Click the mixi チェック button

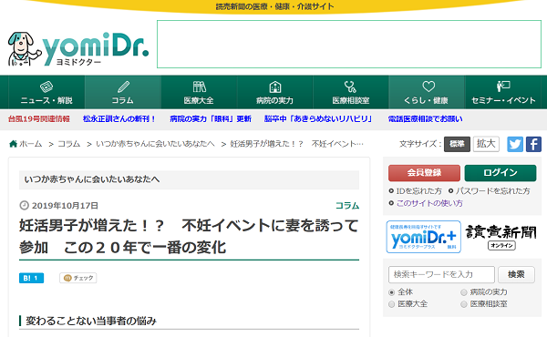[x=78, y=278]
